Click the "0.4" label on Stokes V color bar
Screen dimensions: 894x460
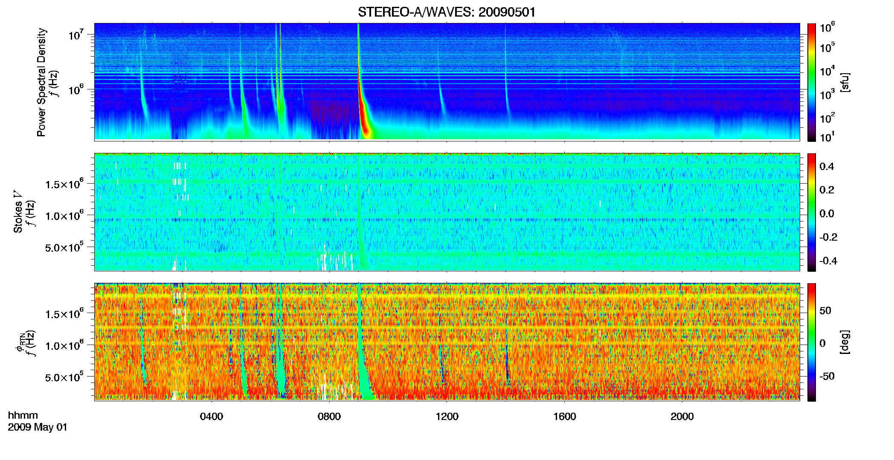click(827, 167)
